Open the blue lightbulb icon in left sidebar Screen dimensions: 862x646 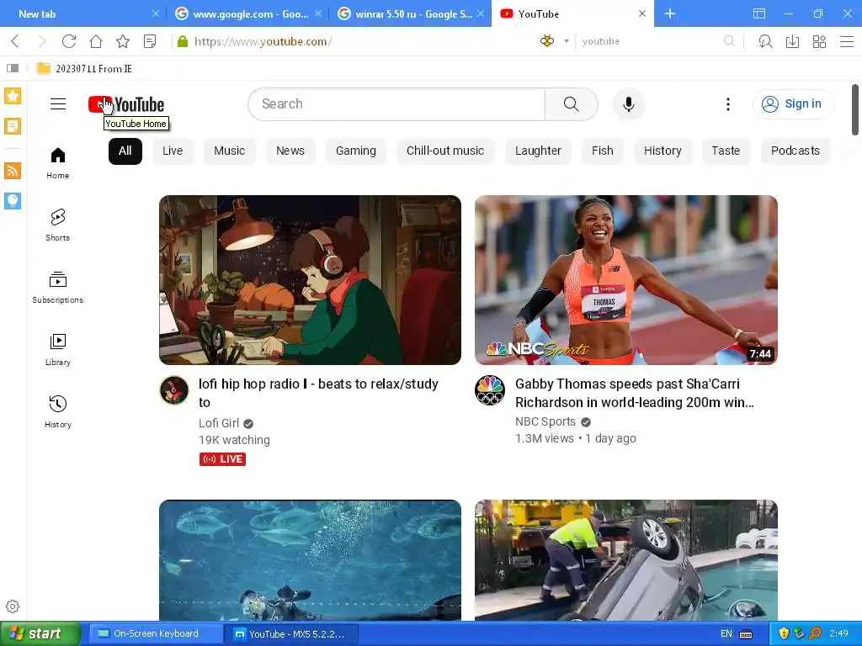click(13, 200)
